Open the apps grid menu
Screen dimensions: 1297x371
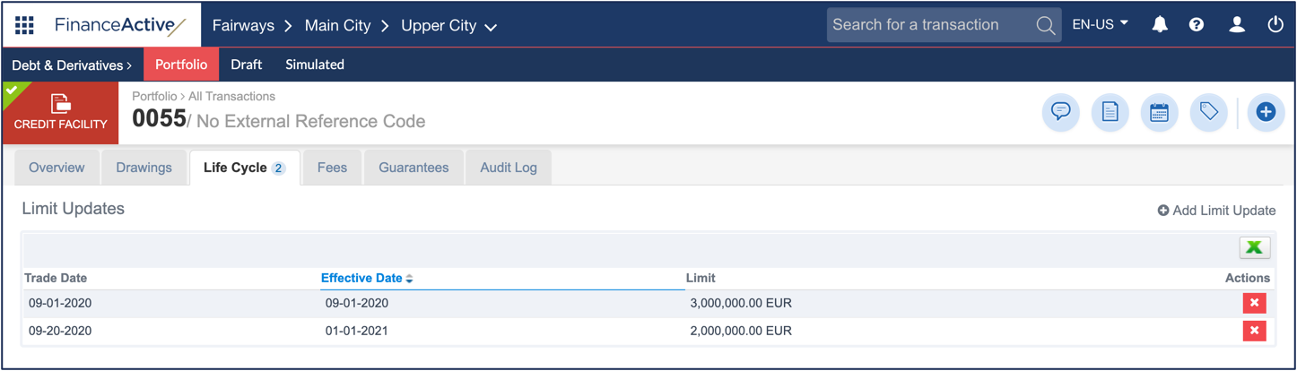click(25, 25)
